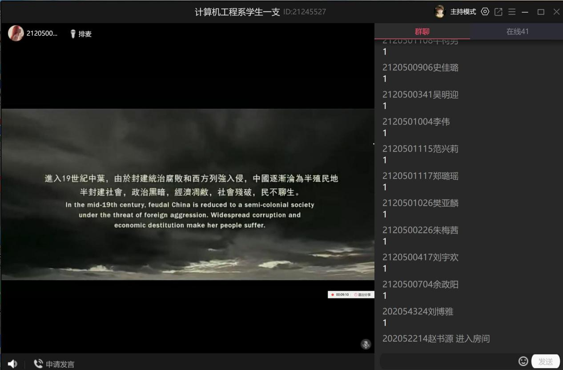This screenshot has width=563, height=370.
Task: Click the 排麦 label
Action: pos(85,34)
